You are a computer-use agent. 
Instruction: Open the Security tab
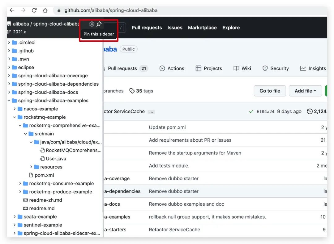pos(275,69)
